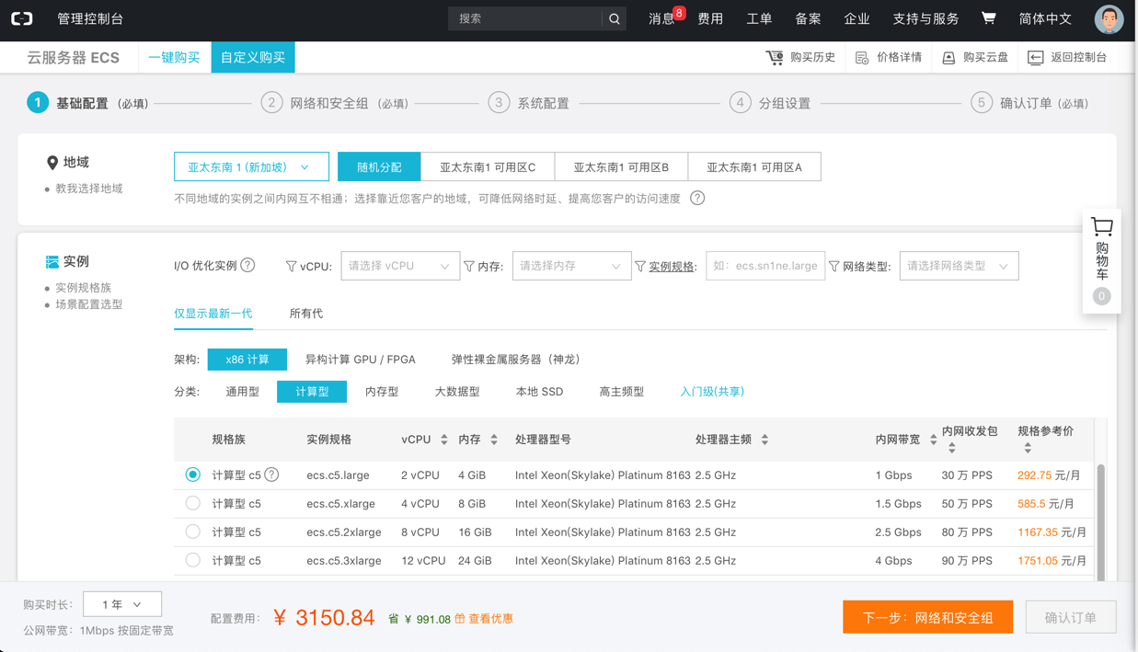
Task: Select ecs.c5.xlarge radio button
Action: (192, 503)
